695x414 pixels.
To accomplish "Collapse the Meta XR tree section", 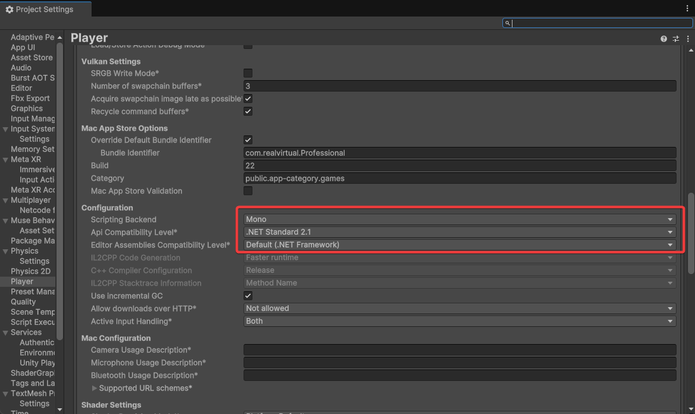I will (x=5, y=160).
